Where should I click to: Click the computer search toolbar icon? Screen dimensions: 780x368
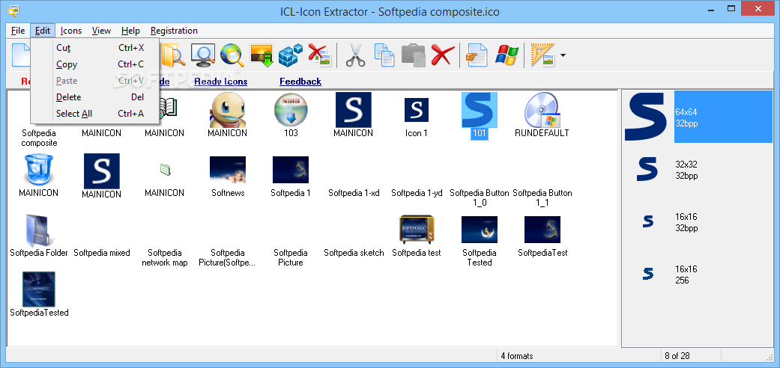coord(202,55)
